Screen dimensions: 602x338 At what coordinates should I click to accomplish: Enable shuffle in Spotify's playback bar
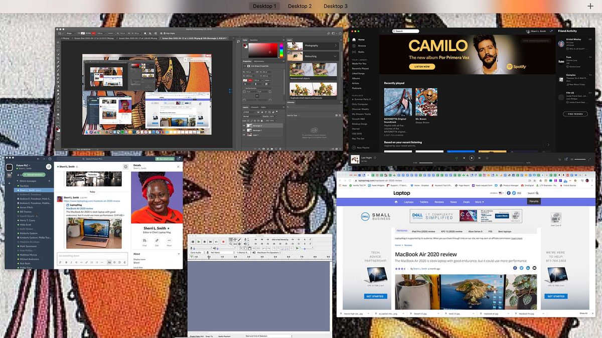point(457,158)
